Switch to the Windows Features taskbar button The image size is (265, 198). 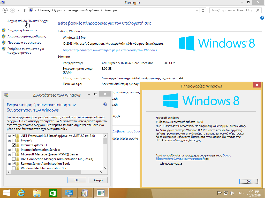[x=85, y=193]
